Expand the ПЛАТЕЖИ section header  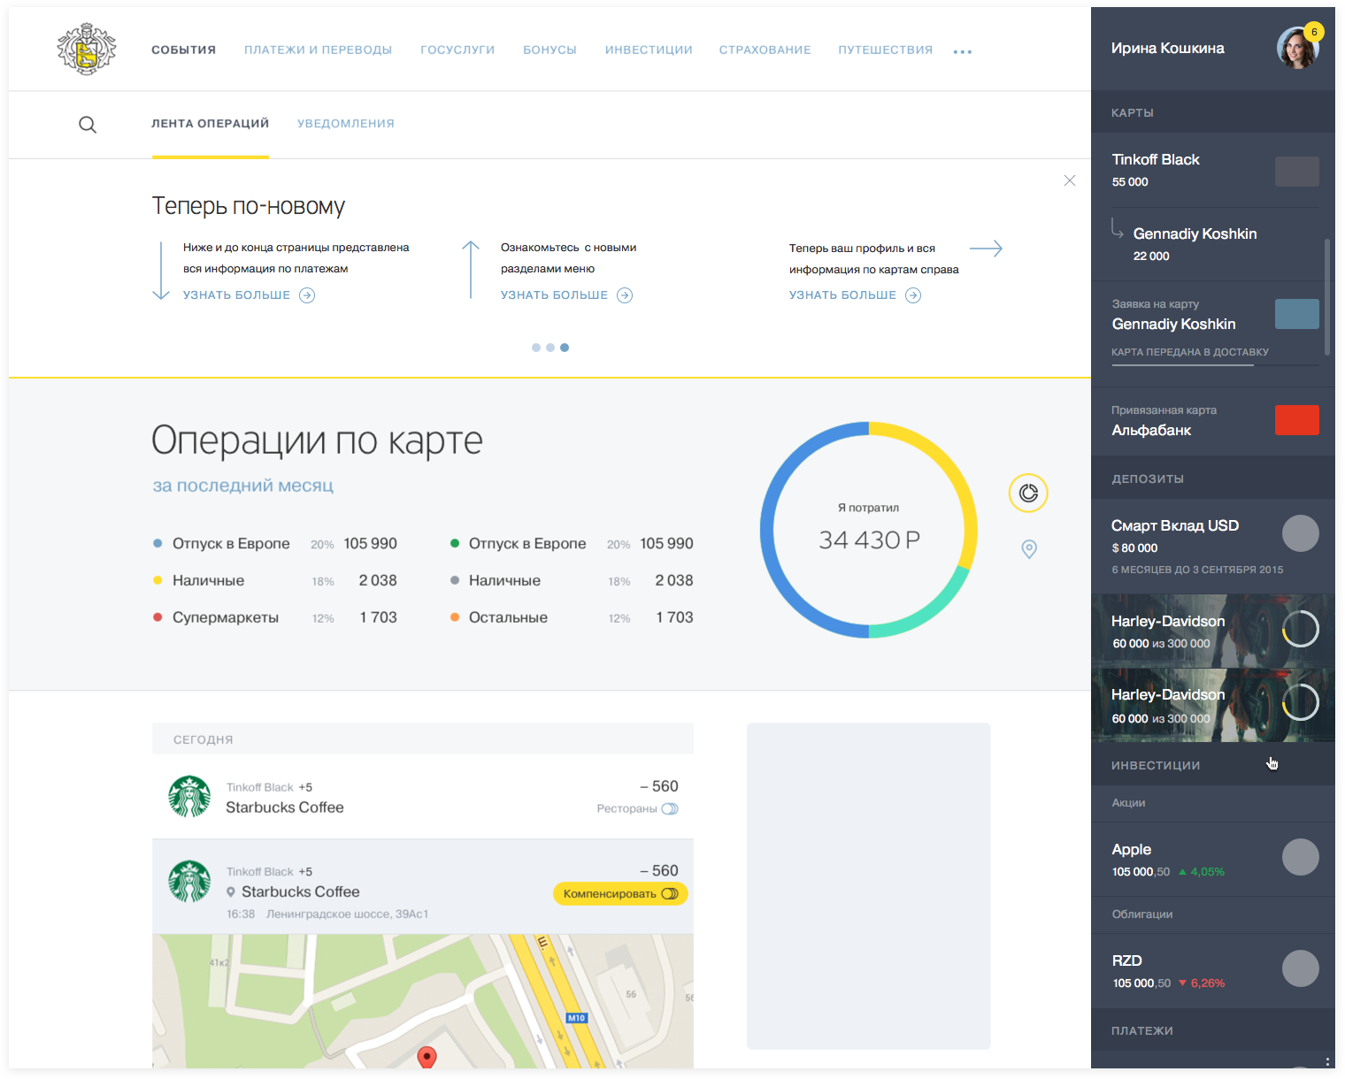click(1213, 1030)
